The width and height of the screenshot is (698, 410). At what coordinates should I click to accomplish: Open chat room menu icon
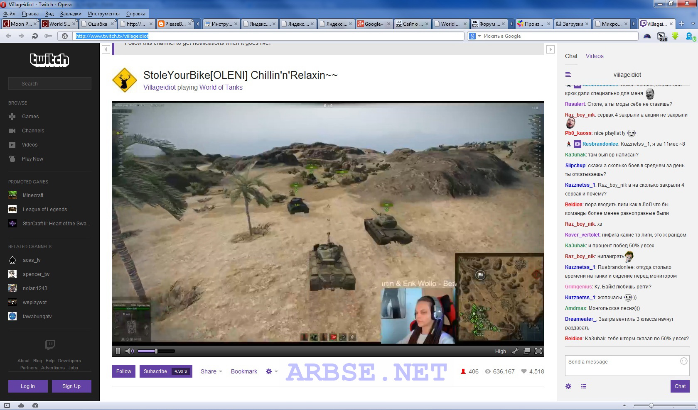click(x=568, y=75)
